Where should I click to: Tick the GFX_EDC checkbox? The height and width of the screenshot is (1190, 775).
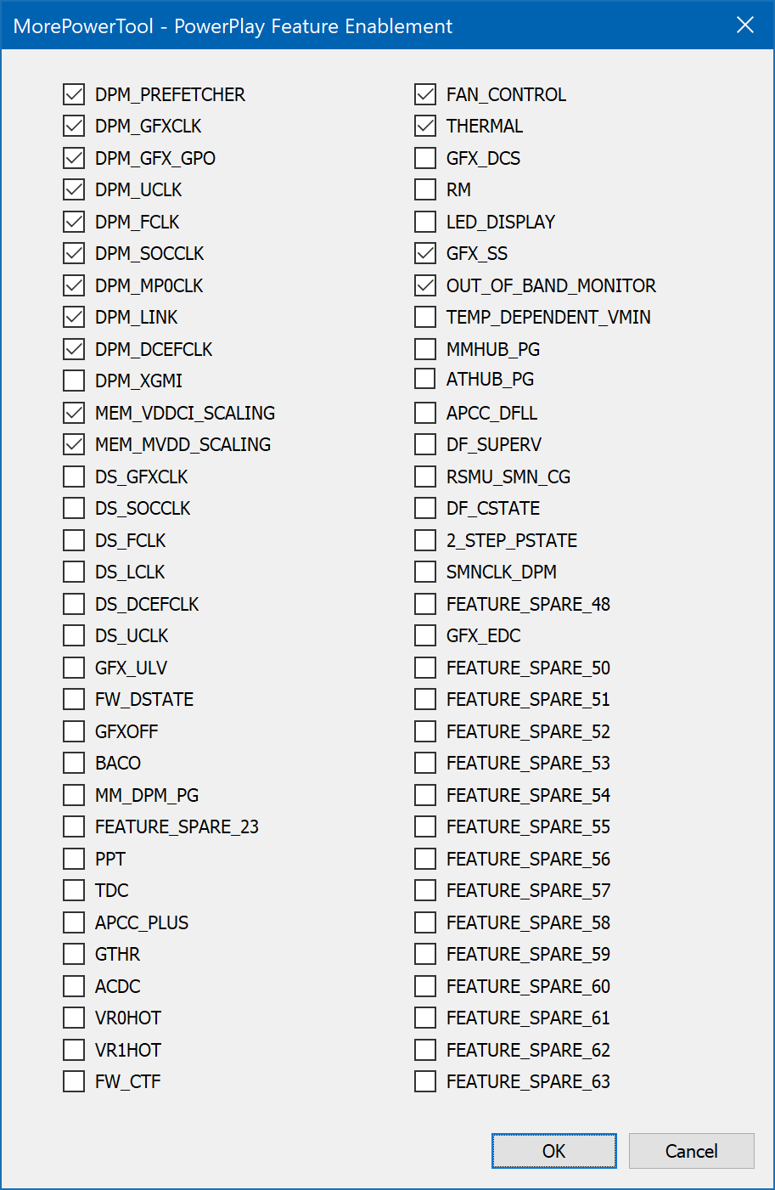coord(425,635)
